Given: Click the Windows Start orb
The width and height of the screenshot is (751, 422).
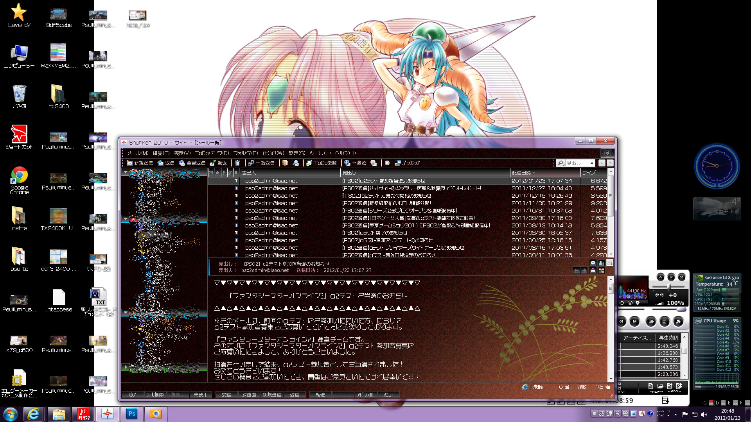Looking at the screenshot, I should coord(10,414).
